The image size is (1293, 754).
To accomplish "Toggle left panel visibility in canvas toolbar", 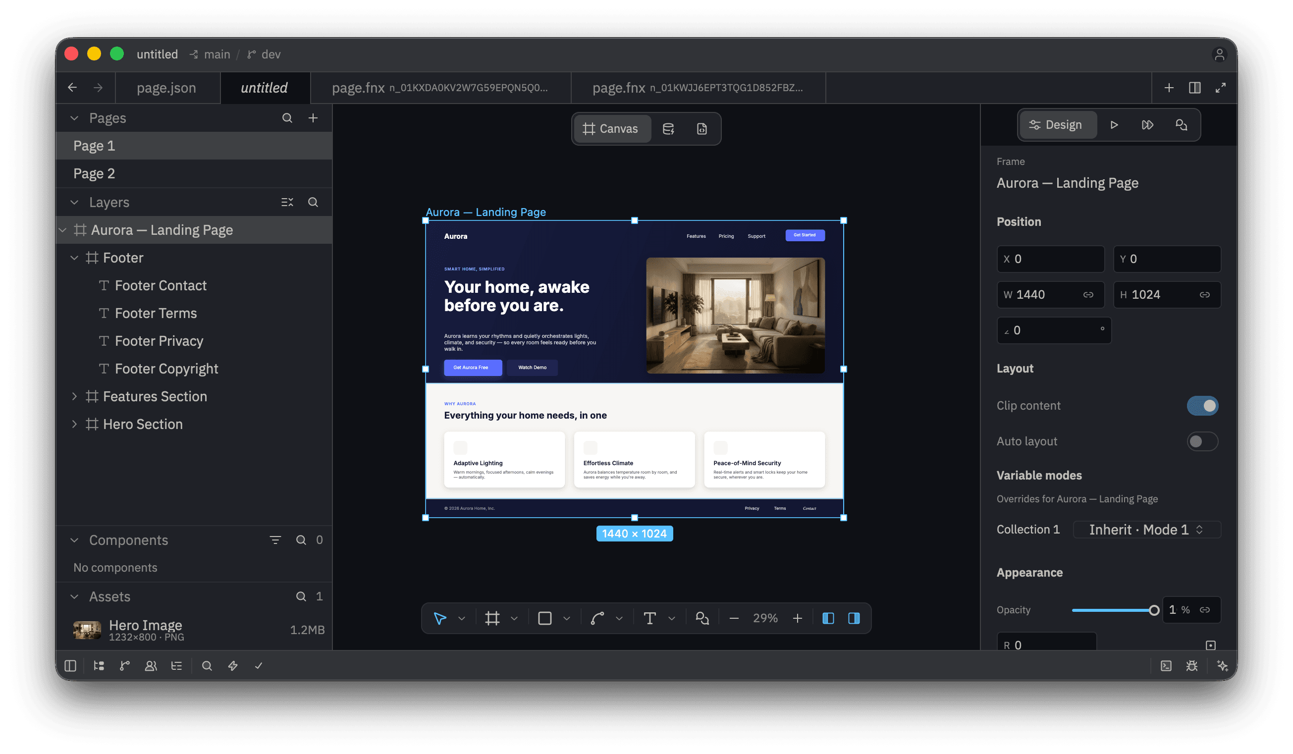I will point(828,618).
